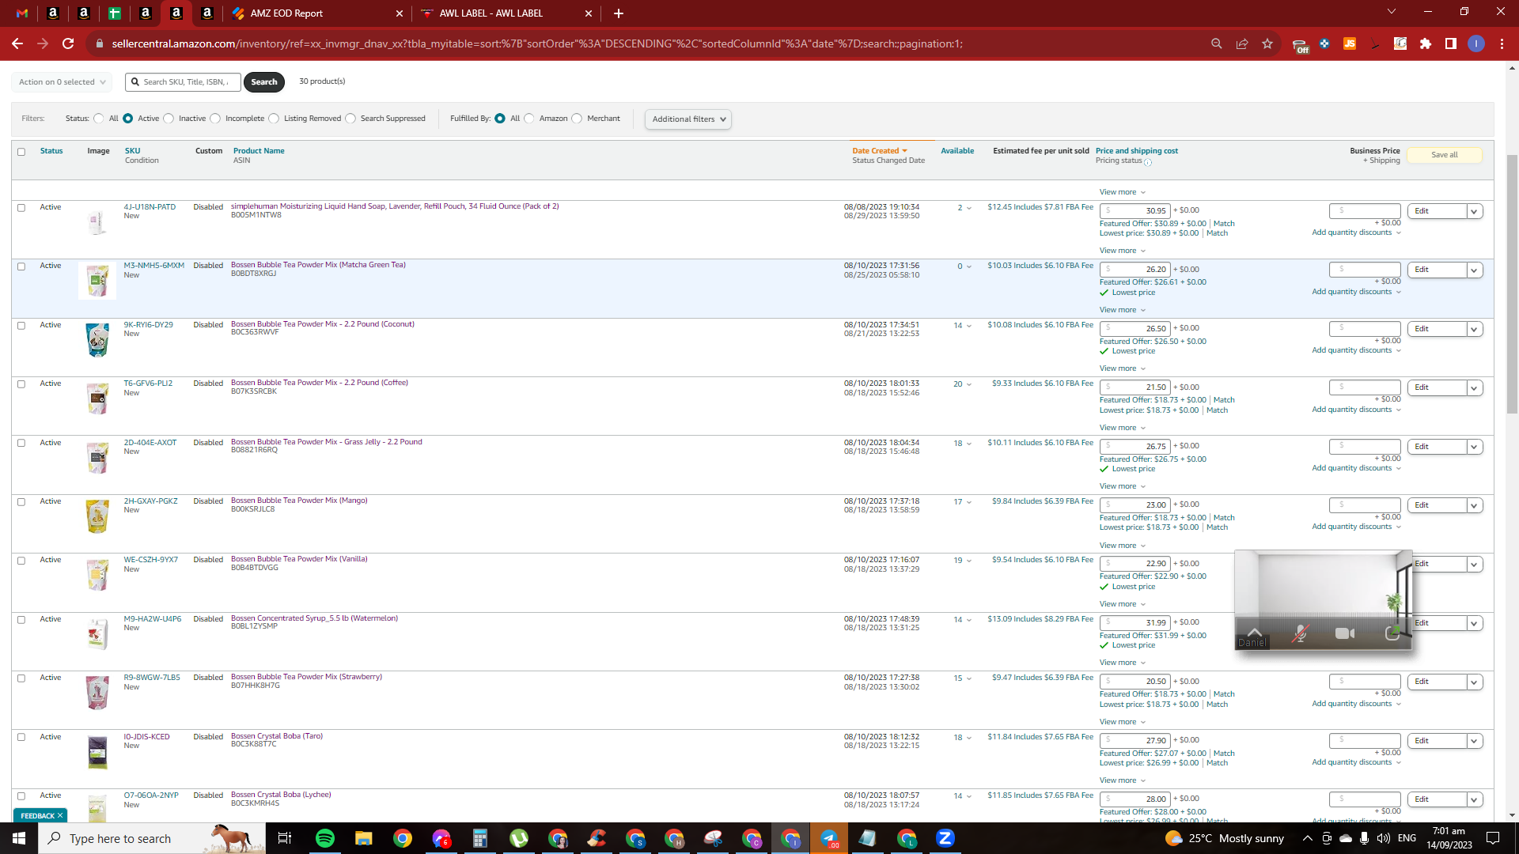Click the Save all button
Screen dimensions: 1519x854
click(1444, 155)
